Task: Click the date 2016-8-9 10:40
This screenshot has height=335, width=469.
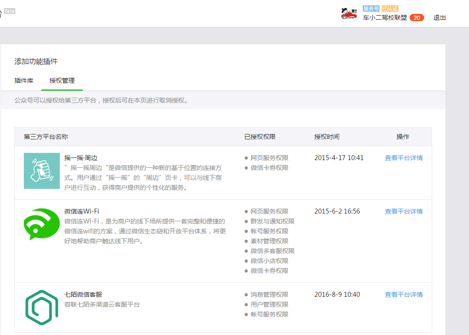Action: click(337, 295)
